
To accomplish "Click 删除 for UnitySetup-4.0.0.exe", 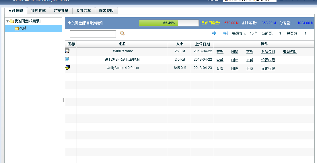I will click(x=235, y=68).
